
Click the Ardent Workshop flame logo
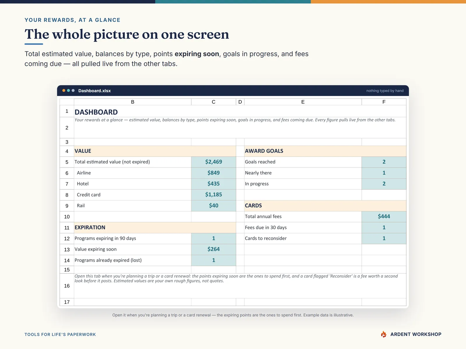coord(384,334)
